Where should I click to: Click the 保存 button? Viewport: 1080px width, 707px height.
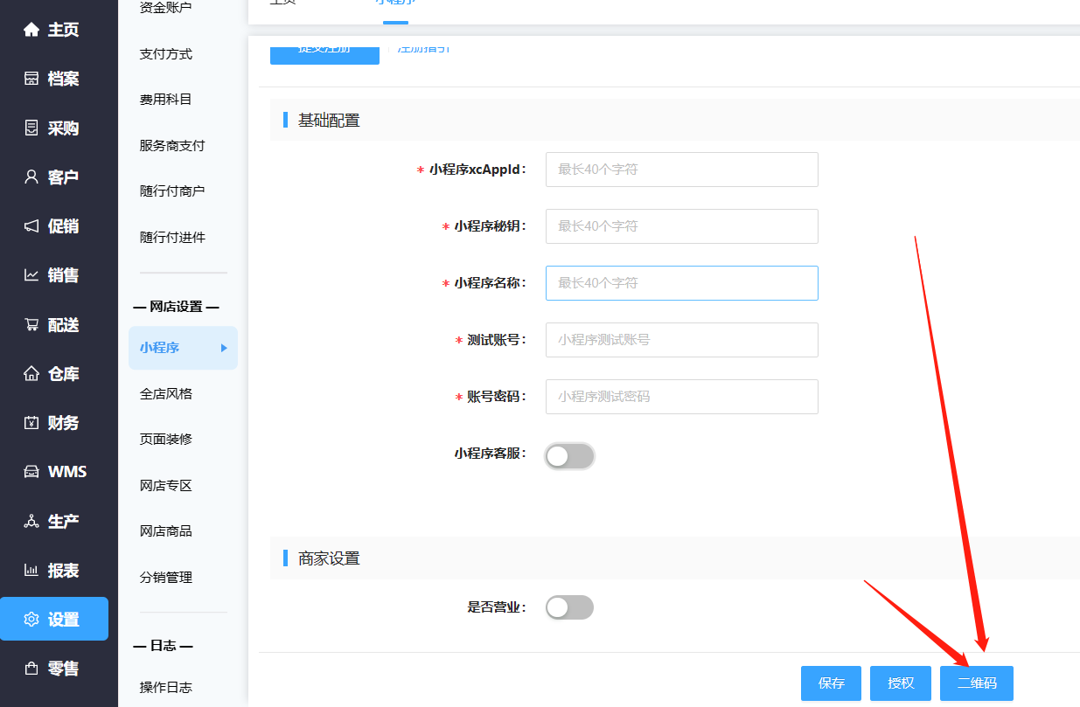831,683
